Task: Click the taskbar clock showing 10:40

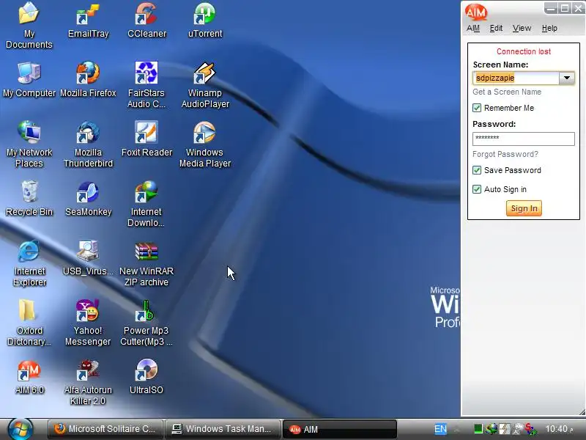Action: tap(559, 429)
